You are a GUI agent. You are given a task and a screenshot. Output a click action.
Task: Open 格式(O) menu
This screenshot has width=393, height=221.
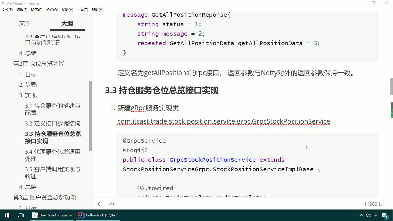(52, 10)
